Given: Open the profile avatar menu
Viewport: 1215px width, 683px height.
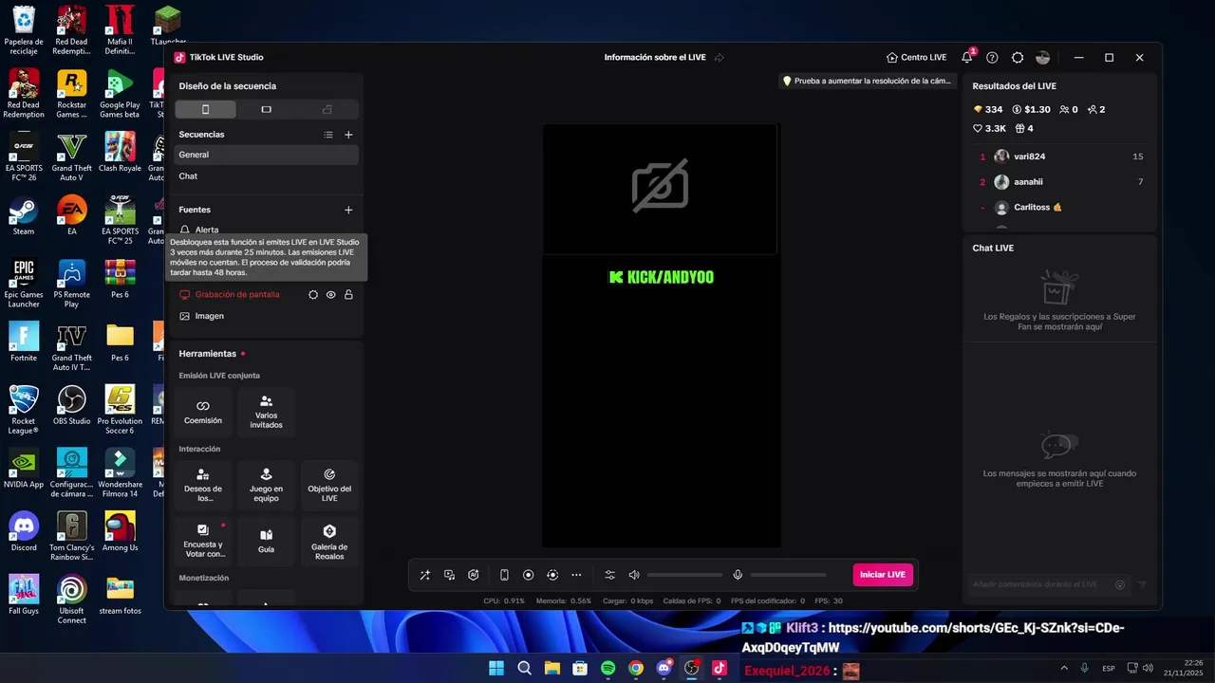Looking at the screenshot, I should [x=1042, y=58].
